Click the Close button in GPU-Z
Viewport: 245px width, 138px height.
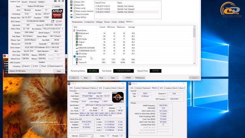click(59, 71)
